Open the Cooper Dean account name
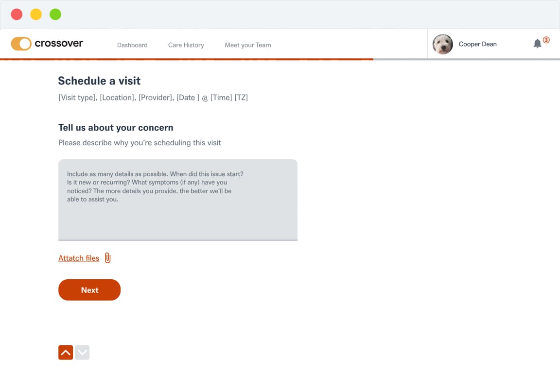The width and height of the screenshot is (560, 372). click(x=478, y=44)
